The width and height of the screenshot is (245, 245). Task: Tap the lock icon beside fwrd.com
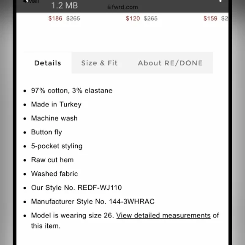pos(109,7)
